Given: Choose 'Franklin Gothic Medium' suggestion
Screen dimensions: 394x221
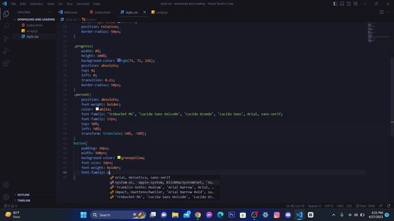Looking at the screenshot, I should (164, 187).
